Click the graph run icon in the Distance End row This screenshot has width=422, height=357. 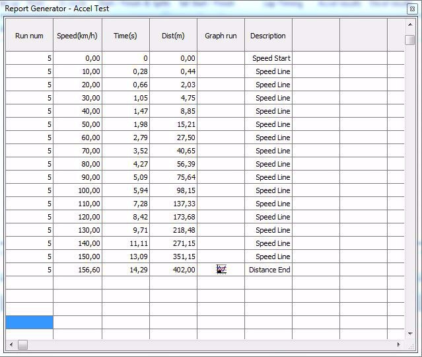pos(221,270)
